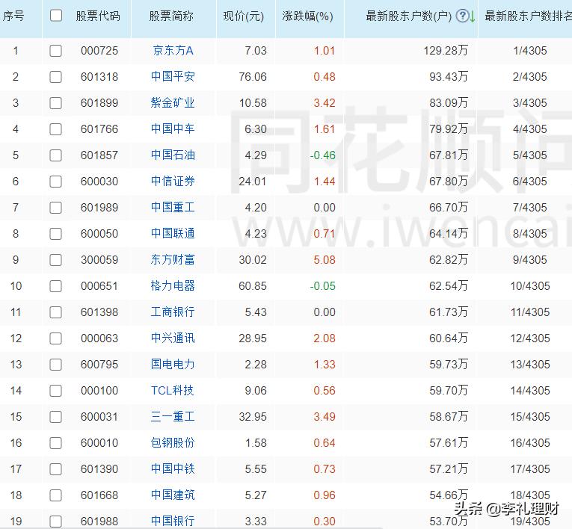Open the 中信证券 stock link
This screenshot has height=529, width=572.
[173, 182]
